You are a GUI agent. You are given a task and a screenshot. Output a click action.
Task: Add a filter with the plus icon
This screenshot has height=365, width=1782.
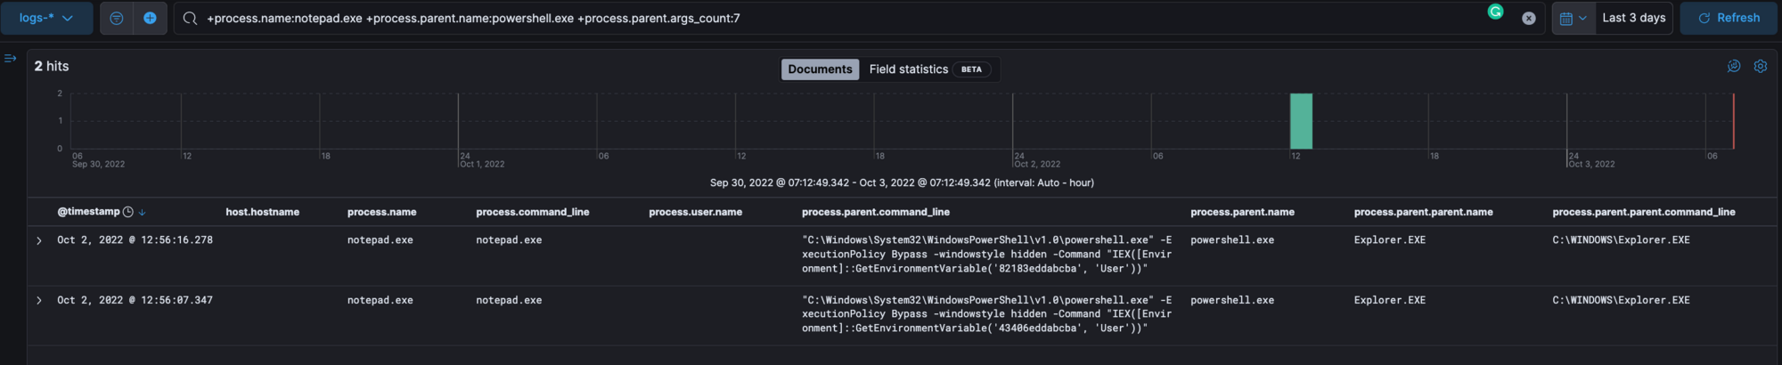coord(150,18)
